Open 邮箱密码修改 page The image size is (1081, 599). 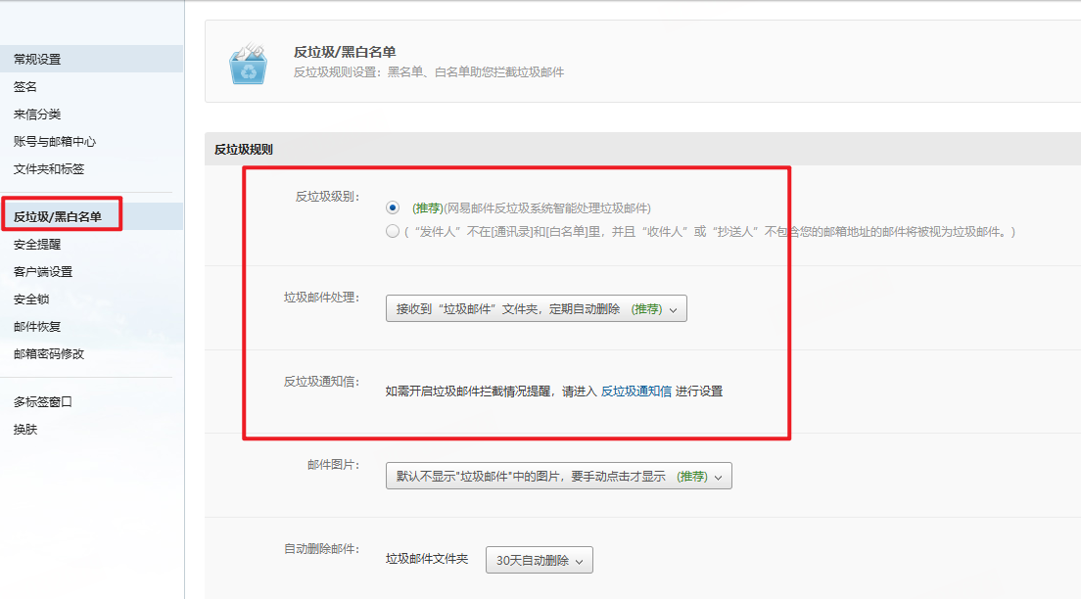(x=49, y=354)
